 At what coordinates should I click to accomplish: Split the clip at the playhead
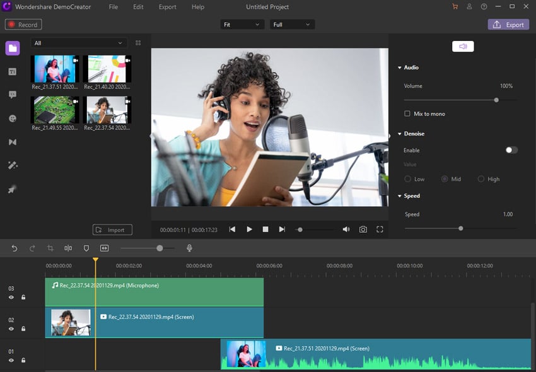coord(68,248)
